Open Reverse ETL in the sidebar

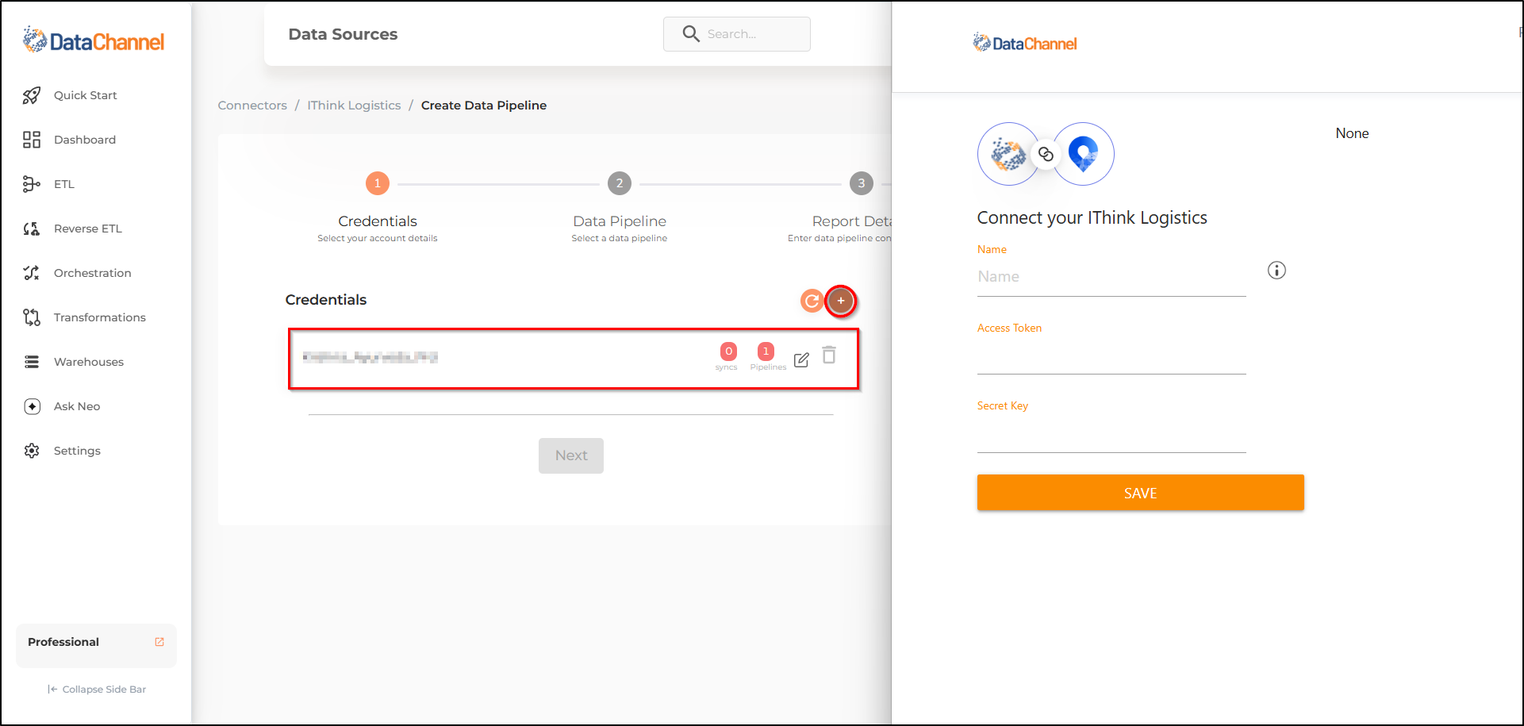(x=88, y=229)
